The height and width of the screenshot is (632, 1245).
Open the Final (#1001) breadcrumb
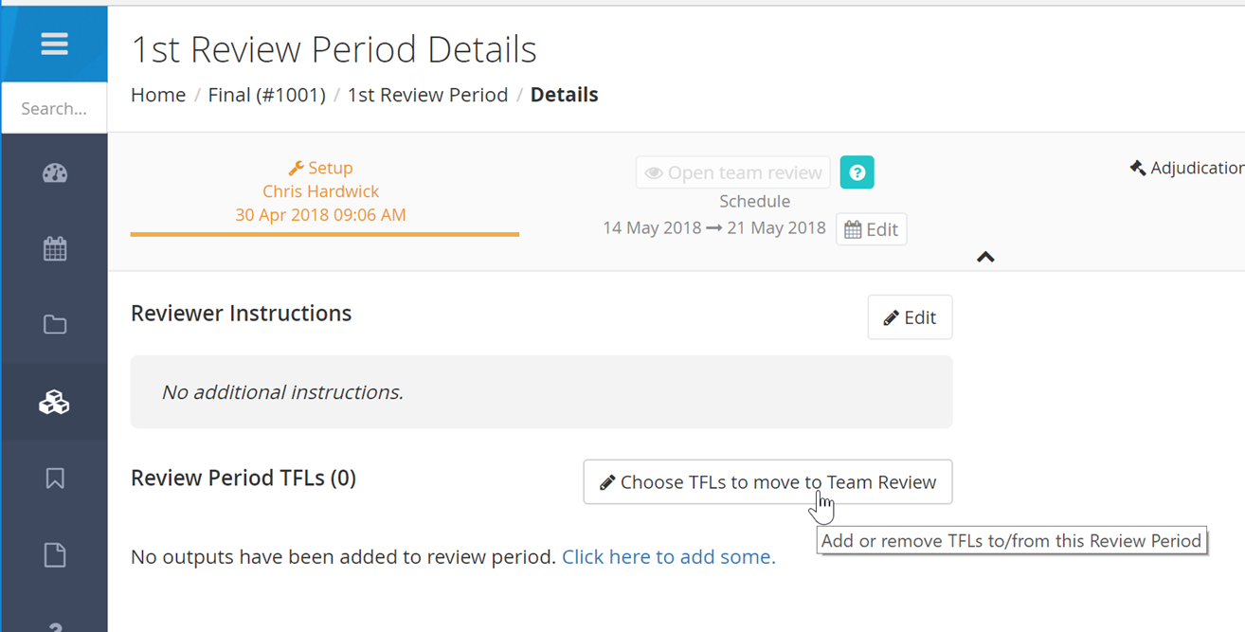coord(267,95)
